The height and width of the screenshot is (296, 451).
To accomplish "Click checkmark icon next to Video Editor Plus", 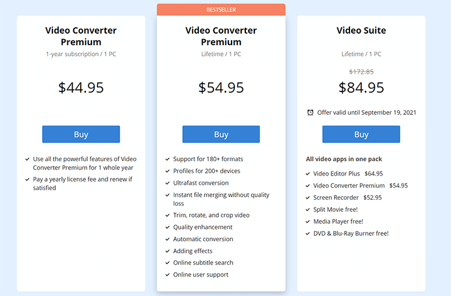I will [307, 174].
